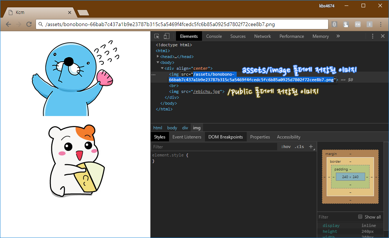Open the Chrome three-dot menu
389x238 pixels.
click(x=381, y=24)
